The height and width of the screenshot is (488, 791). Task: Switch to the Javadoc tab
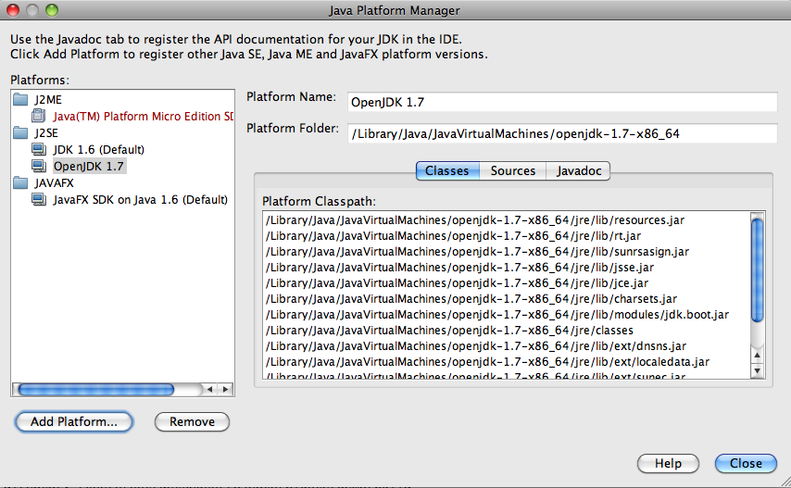coord(579,171)
